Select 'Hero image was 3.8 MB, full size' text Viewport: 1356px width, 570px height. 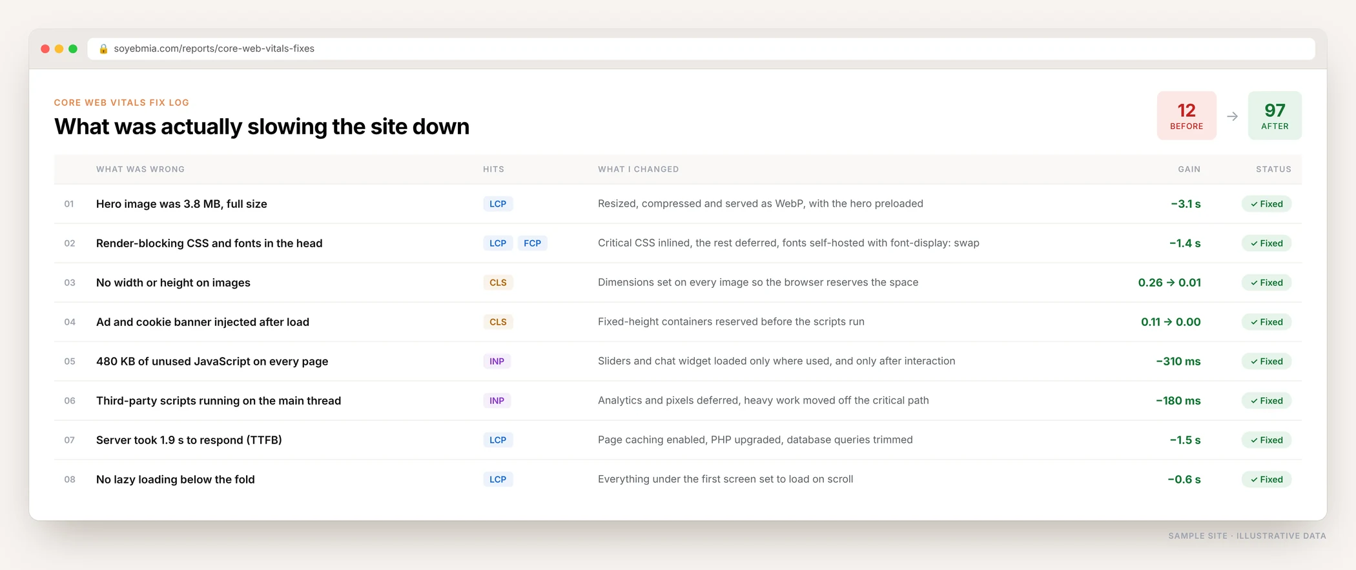[181, 204]
